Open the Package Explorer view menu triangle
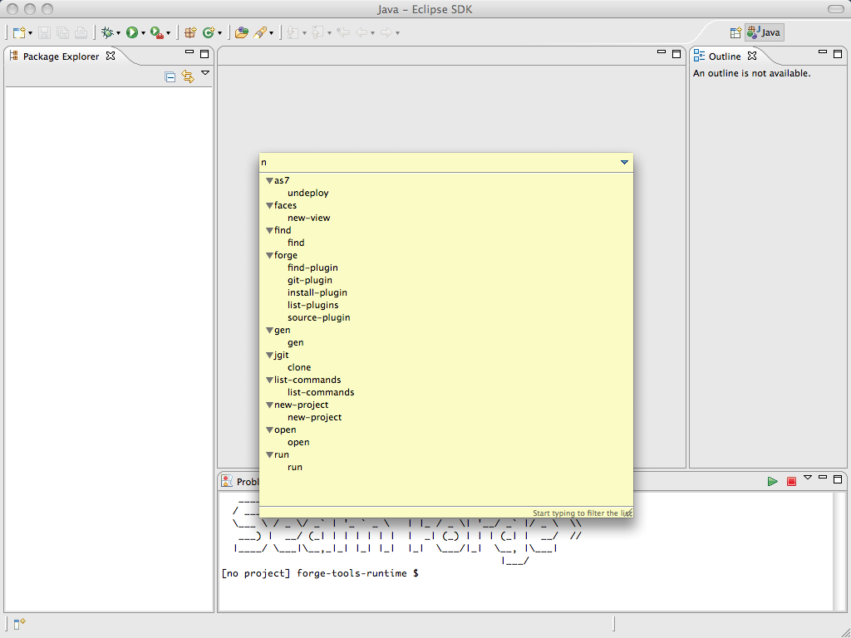Image resolution: width=851 pixels, height=638 pixels. [205, 73]
